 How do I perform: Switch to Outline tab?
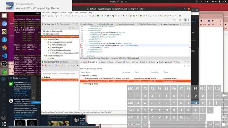(x=64, y=62)
